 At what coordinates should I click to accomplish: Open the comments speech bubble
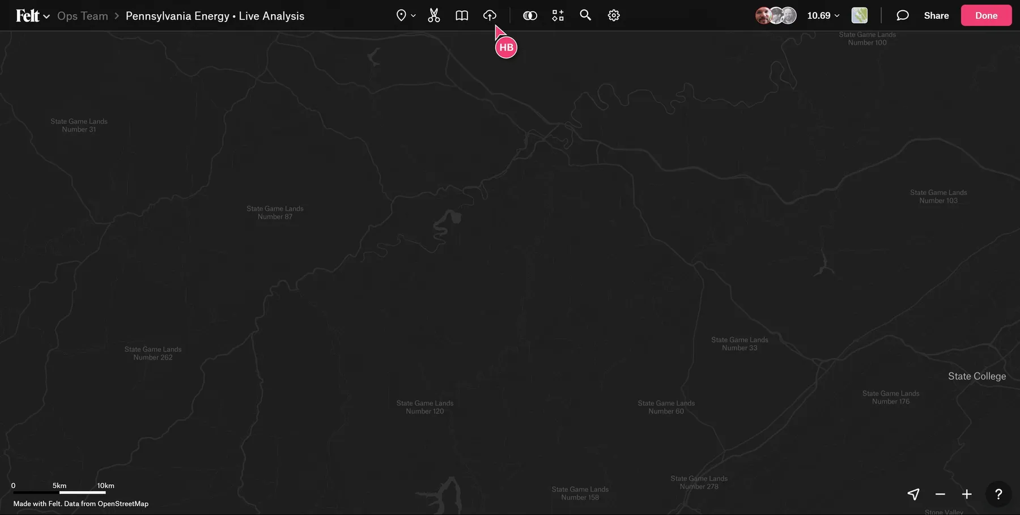(x=903, y=15)
